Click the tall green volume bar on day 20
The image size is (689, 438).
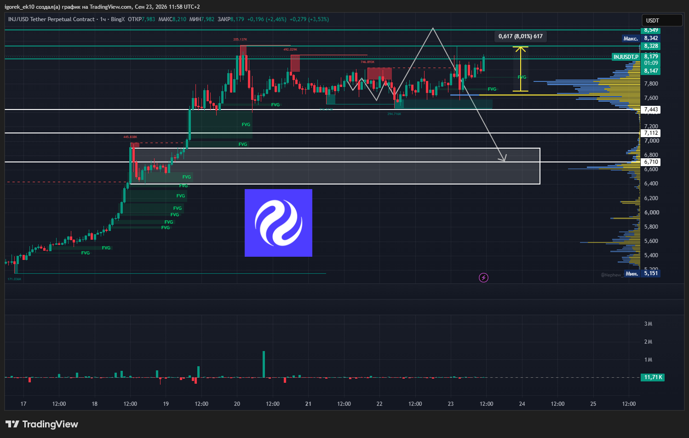(264, 364)
